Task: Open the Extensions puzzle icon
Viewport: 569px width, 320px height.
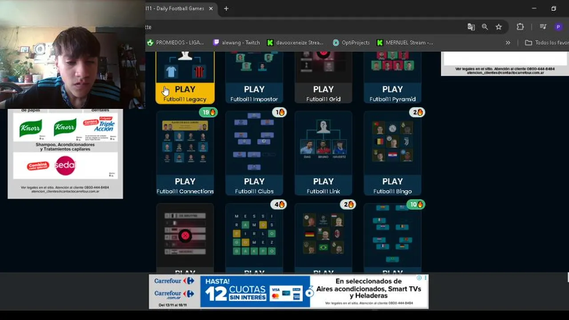Action: click(520, 27)
